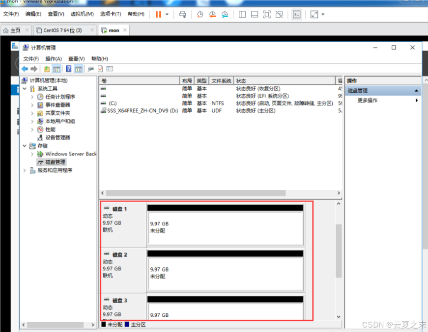Click the stretch guest display icon
The image size is (428, 332).
(x=314, y=14)
